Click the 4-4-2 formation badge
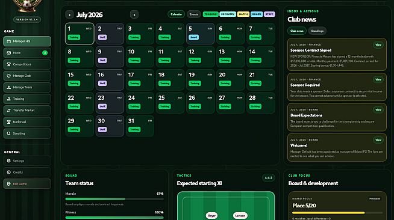394x220 pixels. coord(268,178)
